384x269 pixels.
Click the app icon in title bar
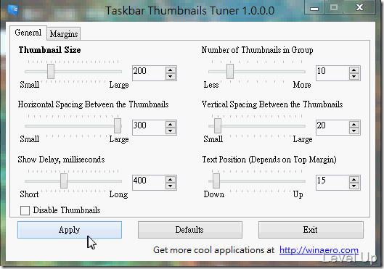tap(13, 9)
